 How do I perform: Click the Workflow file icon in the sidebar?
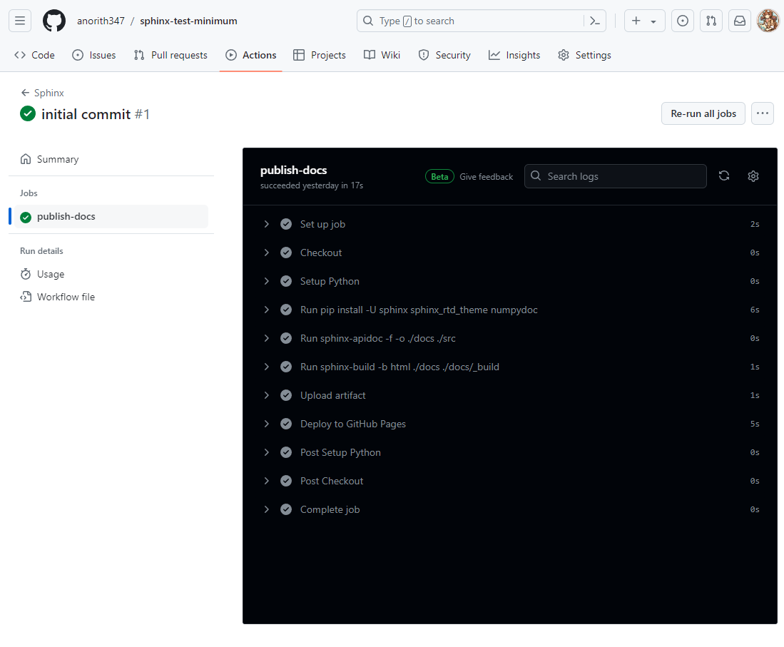pyautogui.click(x=25, y=297)
